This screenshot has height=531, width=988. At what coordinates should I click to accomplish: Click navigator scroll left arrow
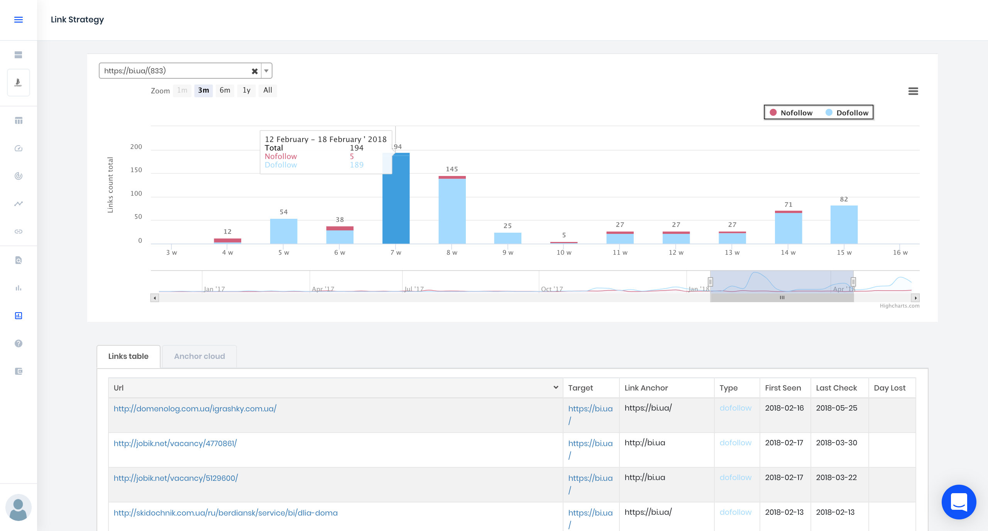point(155,298)
